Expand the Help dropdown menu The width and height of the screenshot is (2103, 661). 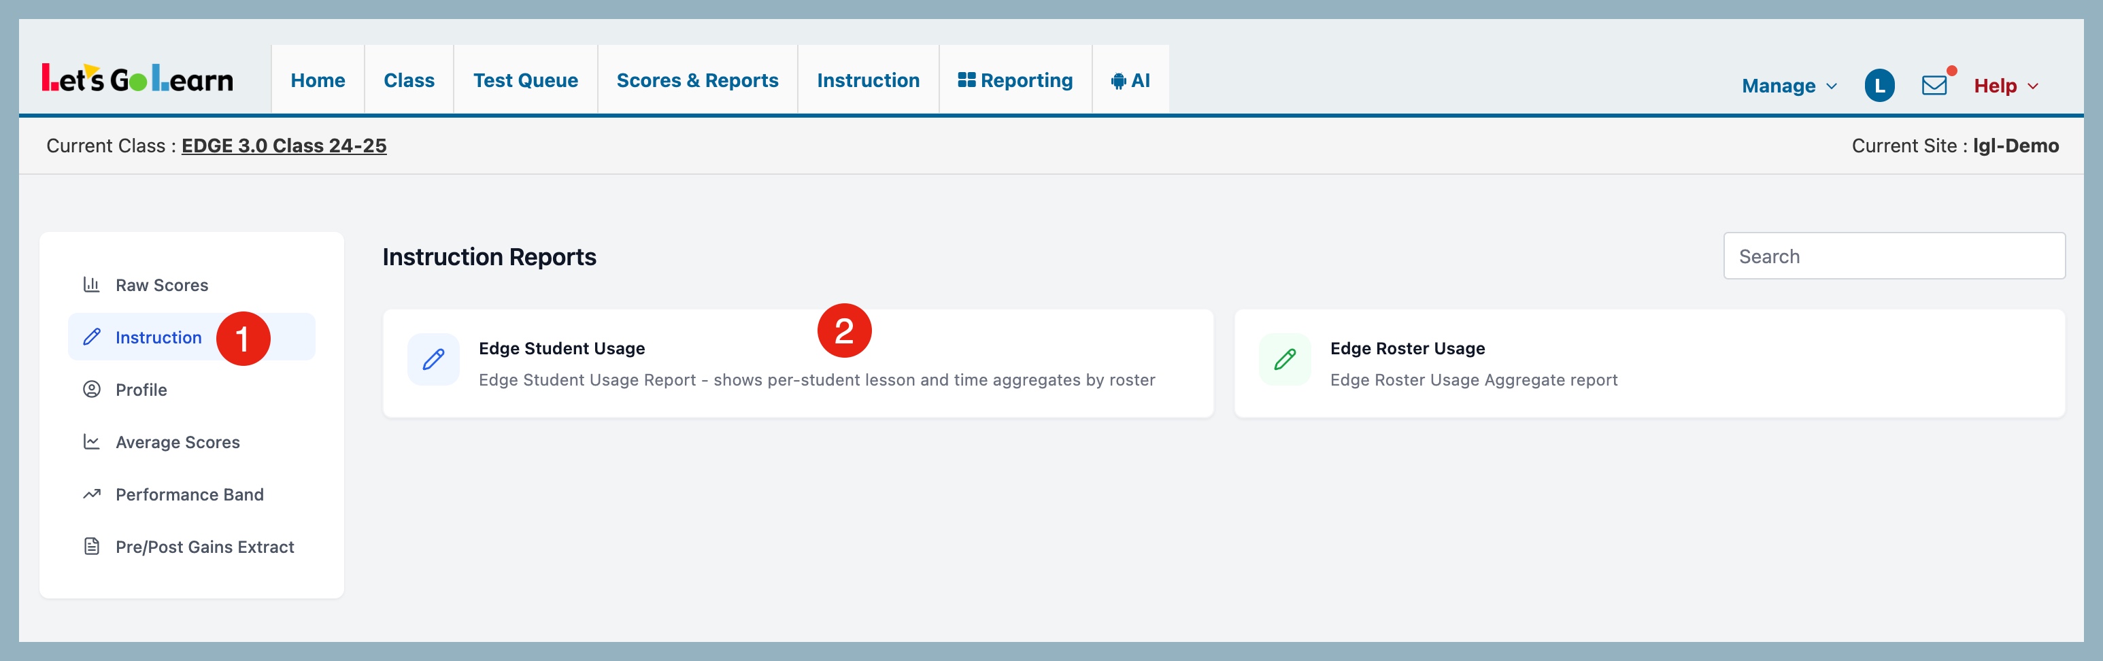pos(2005,86)
